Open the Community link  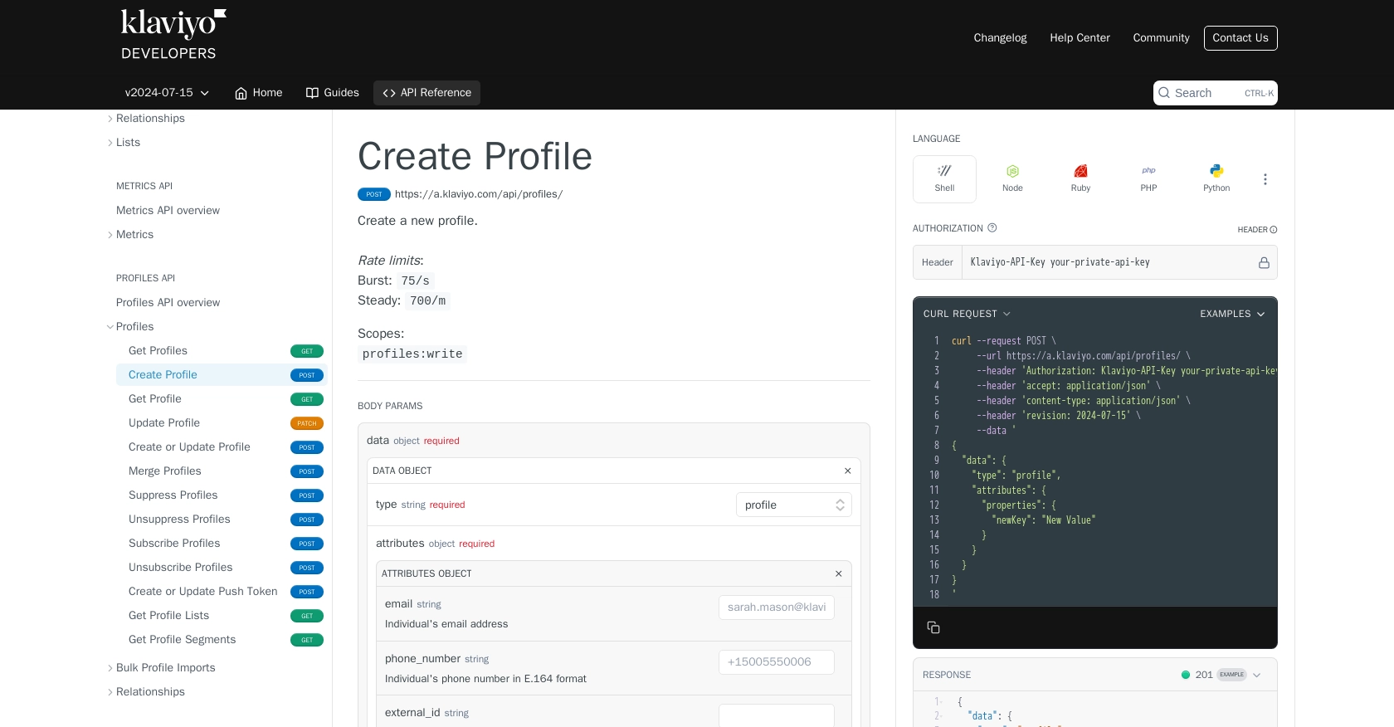point(1161,38)
